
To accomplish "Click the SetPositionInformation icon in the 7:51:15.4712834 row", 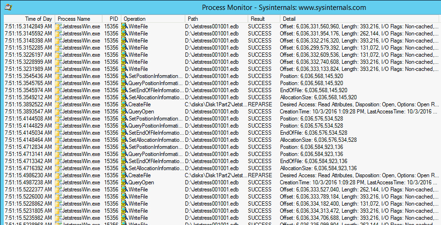I will pyautogui.click(x=124, y=147).
